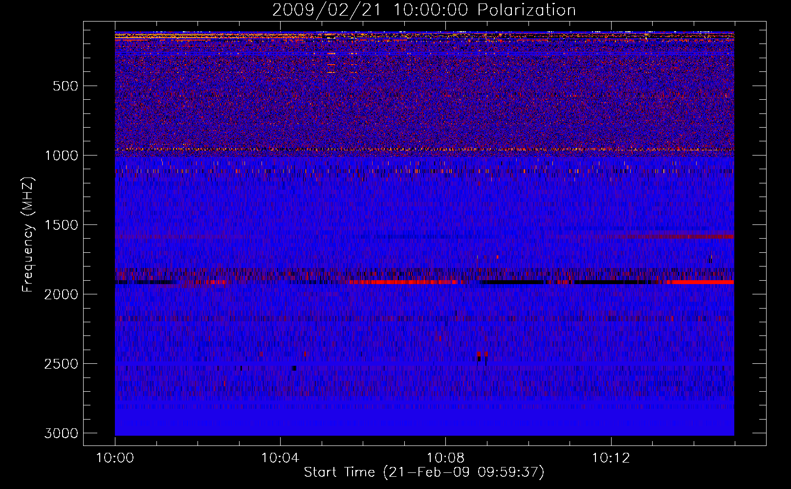The image size is (791, 489).
Task: Select the 1000 frequency tick label
Action: (61, 156)
